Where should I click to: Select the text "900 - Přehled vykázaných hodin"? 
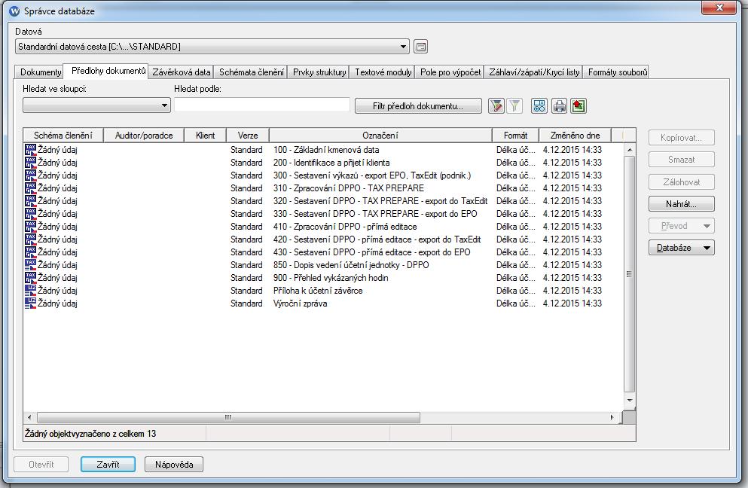point(331,278)
